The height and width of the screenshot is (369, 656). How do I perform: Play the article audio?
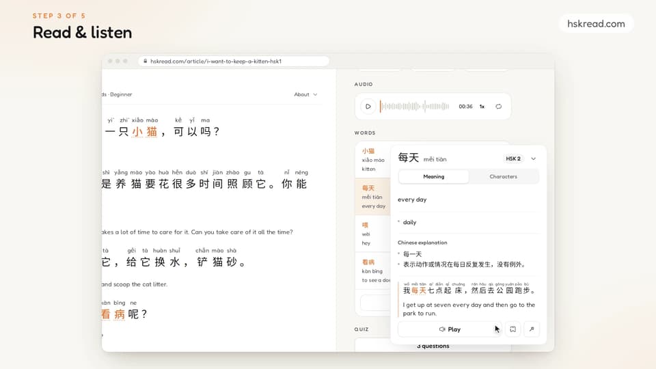pos(368,107)
